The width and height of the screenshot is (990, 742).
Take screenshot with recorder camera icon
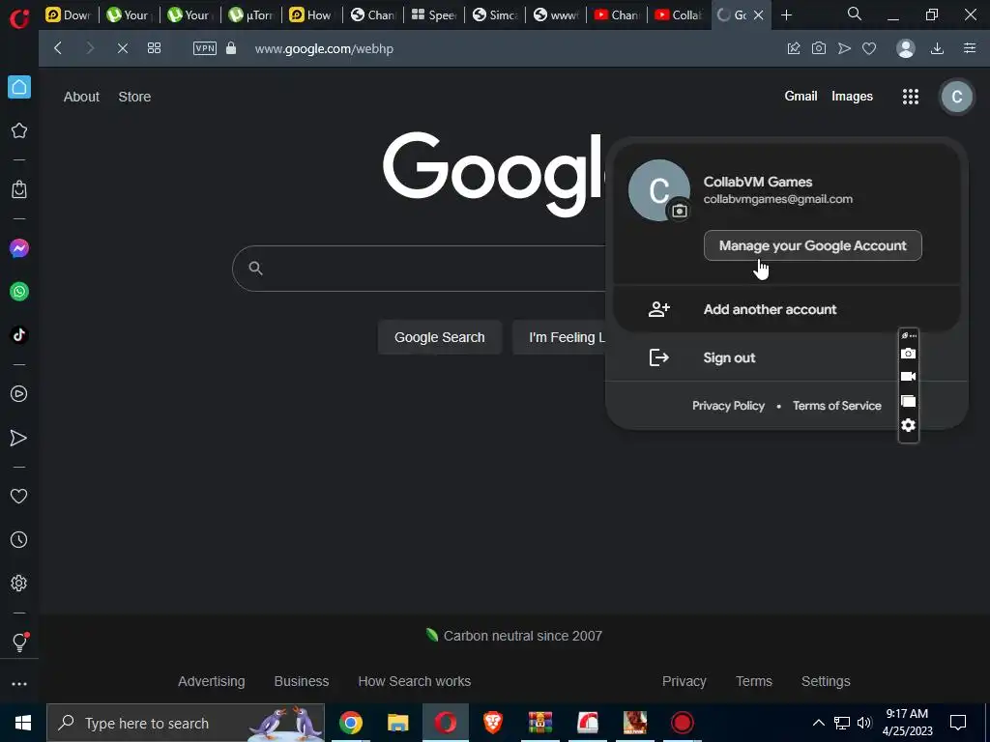coord(908,354)
